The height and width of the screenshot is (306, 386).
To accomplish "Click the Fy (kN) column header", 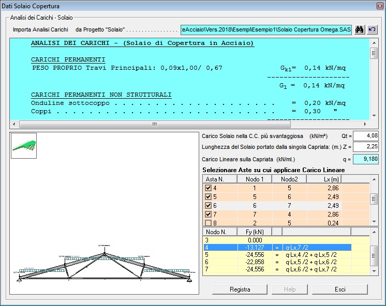I will click(x=255, y=232).
